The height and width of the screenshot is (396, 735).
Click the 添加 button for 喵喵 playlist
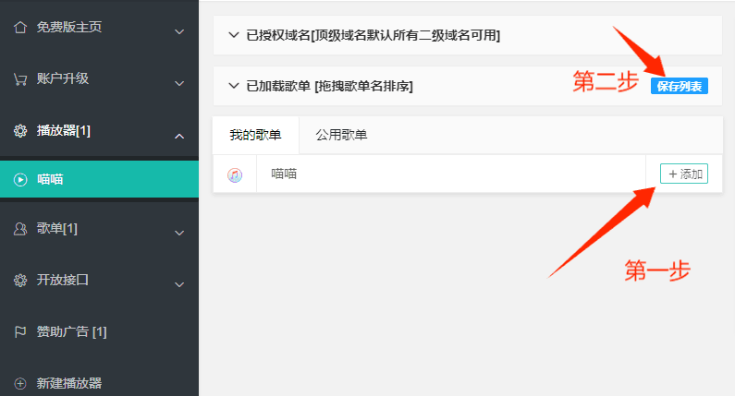(x=684, y=174)
